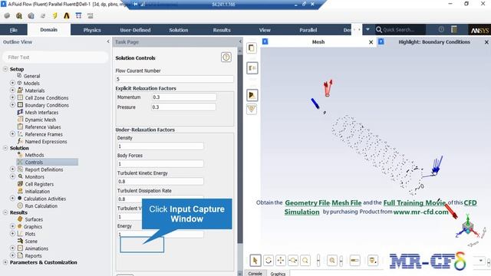Screen dimensions: 491x276
Task: Select Run Calculation in the outline tree
Action: [x=41, y=206]
